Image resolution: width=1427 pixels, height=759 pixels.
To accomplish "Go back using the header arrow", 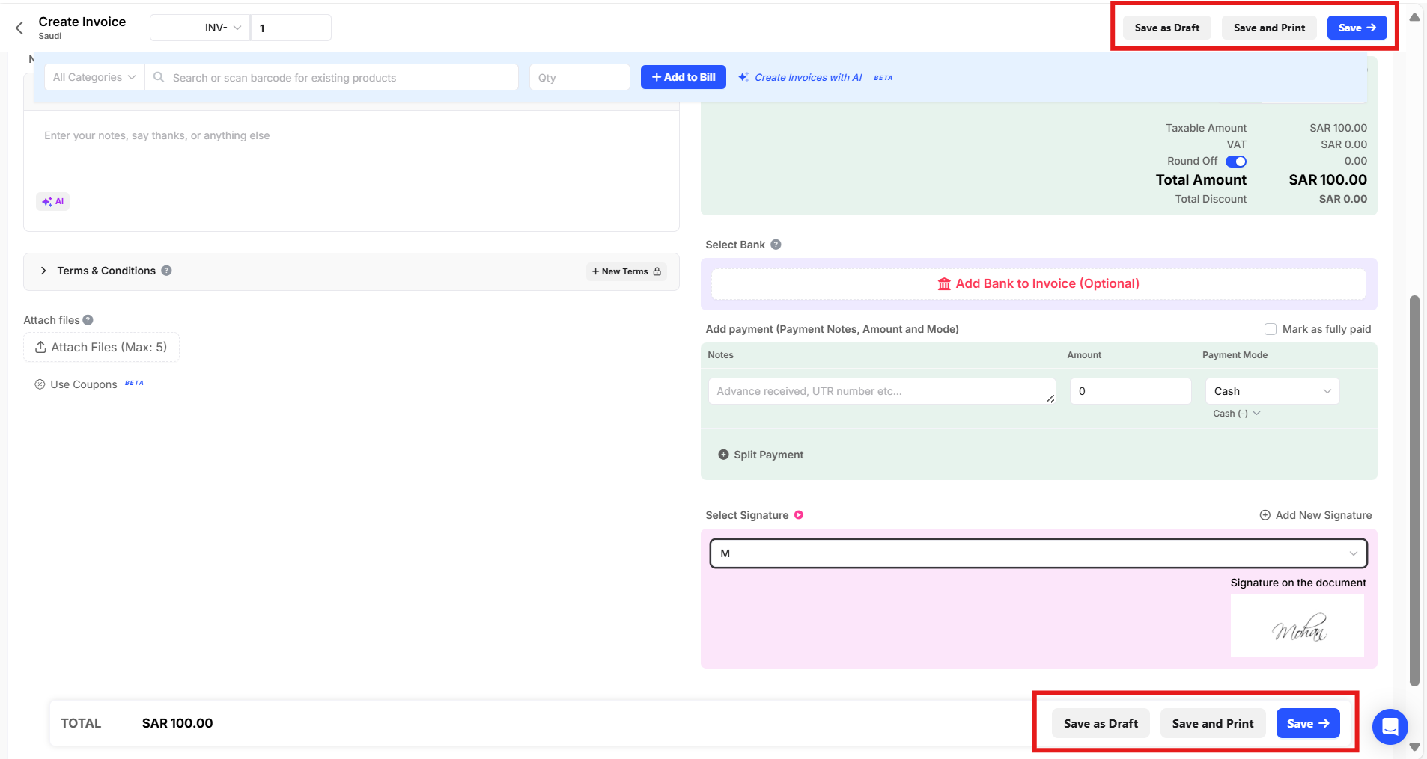I will coord(19,28).
